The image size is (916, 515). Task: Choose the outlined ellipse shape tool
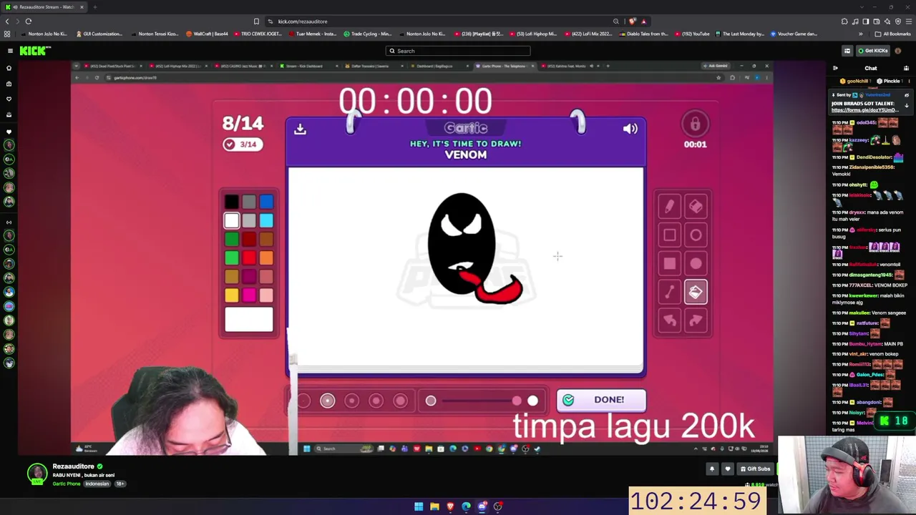pyautogui.click(x=696, y=235)
